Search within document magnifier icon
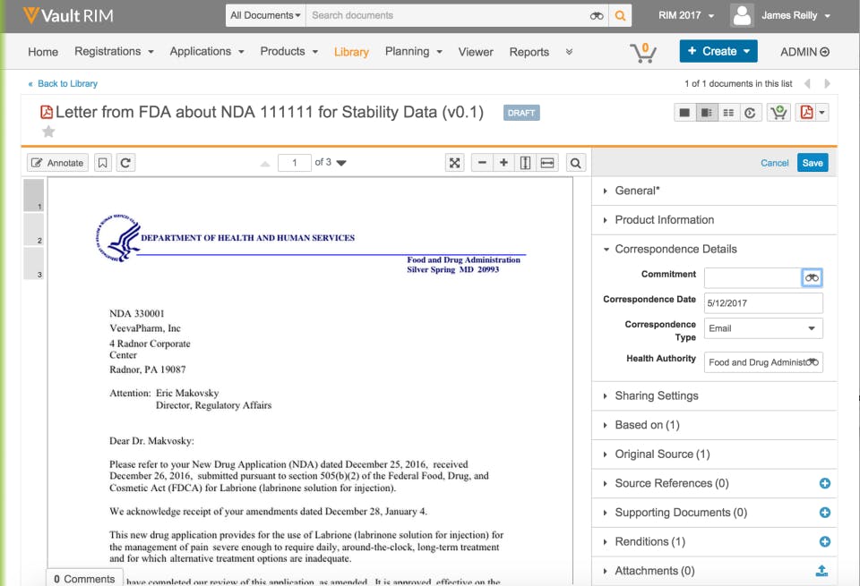The image size is (860, 586). point(575,163)
